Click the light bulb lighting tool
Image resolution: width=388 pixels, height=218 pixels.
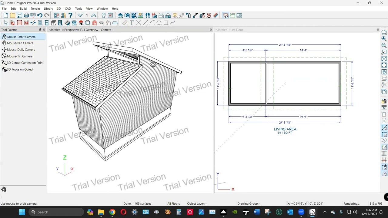pyautogui.click(x=175, y=15)
